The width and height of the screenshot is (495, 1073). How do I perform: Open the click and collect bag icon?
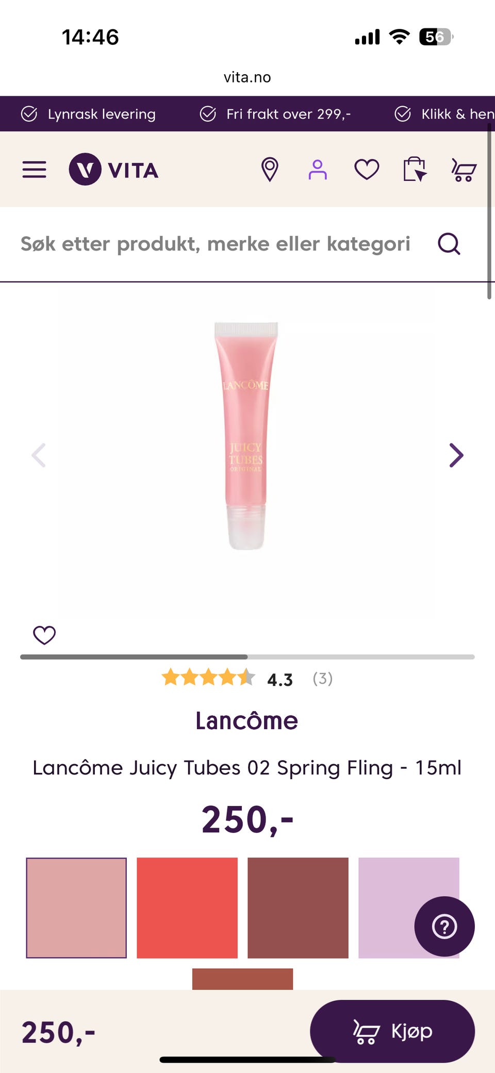coord(415,169)
